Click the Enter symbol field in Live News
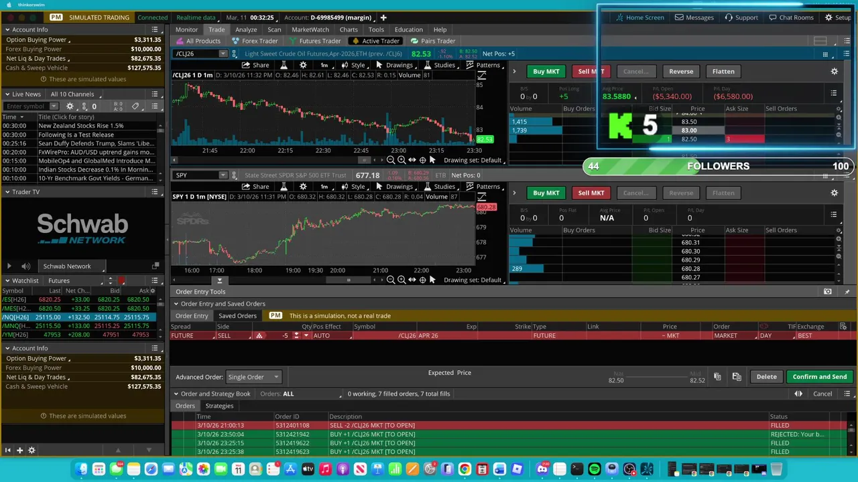Image resolution: width=858 pixels, height=482 pixels. click(26, 106)
